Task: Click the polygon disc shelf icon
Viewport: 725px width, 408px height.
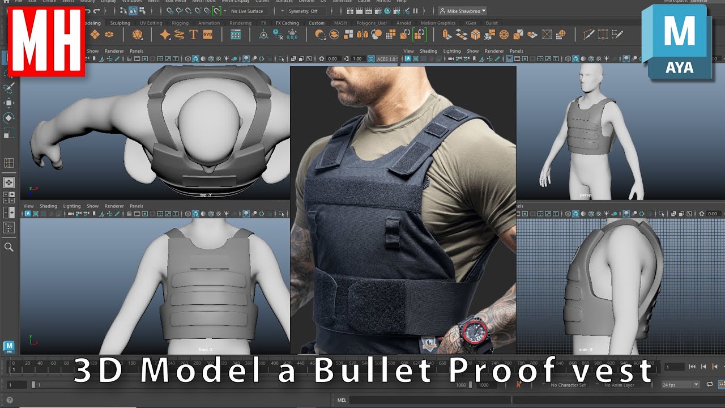Action: pyautogui.click(x=109, y=35)
